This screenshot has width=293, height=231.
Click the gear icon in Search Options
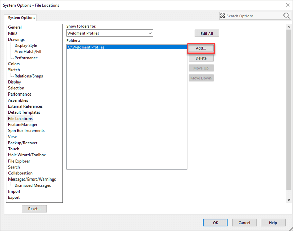(x=223, y=16)
